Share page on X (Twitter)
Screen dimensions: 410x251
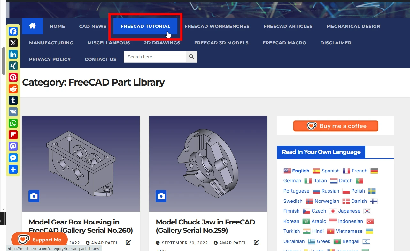point(13,43)
